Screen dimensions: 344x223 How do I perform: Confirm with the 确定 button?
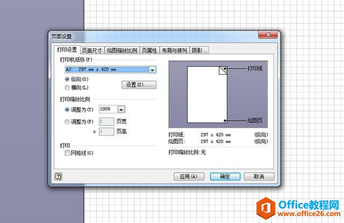pos(225,176)
